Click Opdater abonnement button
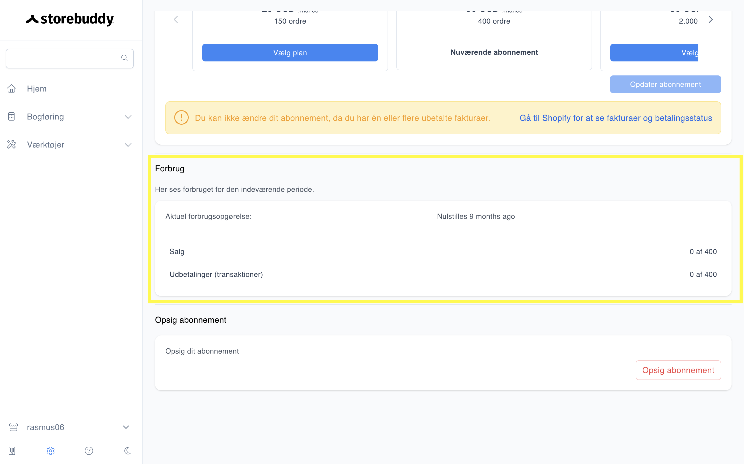Screen dimensions: 744x464 665,85
